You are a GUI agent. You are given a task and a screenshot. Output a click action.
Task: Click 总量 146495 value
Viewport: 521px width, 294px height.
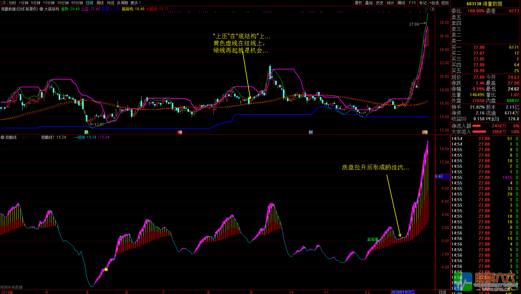click(x=477, y=95)
